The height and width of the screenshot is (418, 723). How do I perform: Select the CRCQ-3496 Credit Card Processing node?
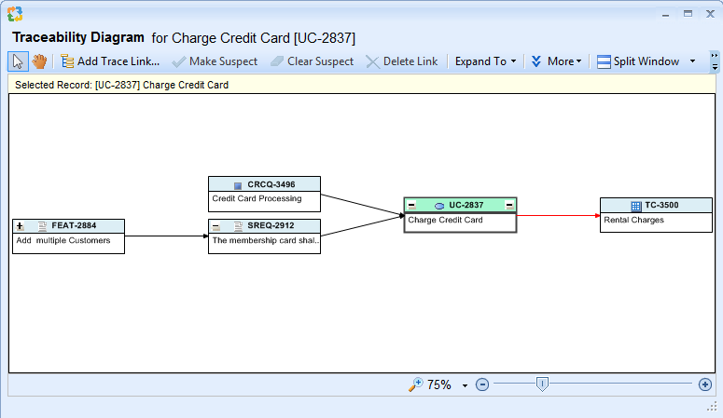(x=264, y=192)
